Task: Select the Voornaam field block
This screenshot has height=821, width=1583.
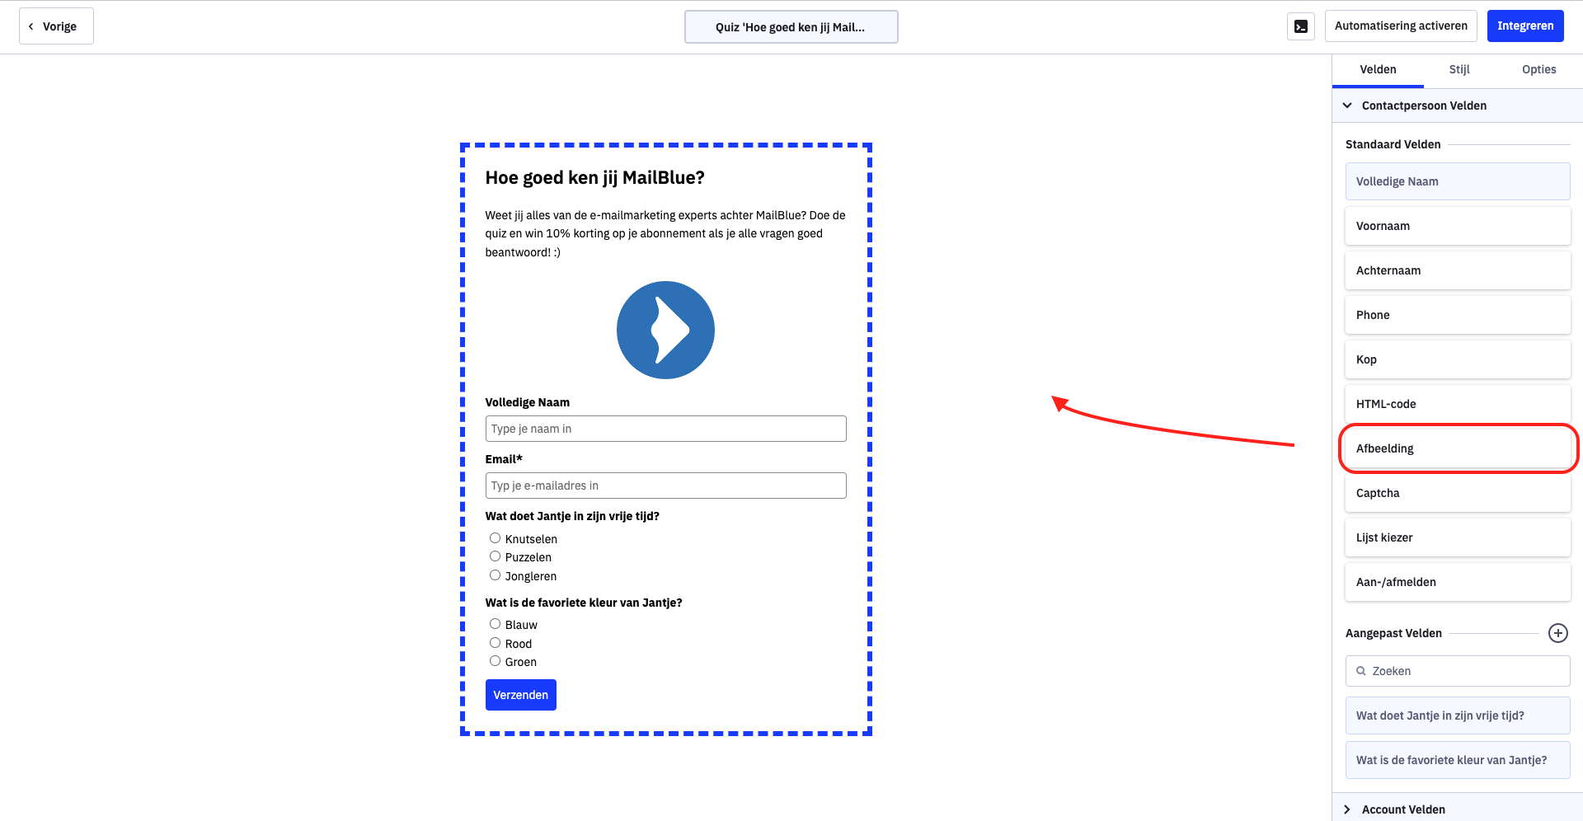Action: [x=1457, y=226]
